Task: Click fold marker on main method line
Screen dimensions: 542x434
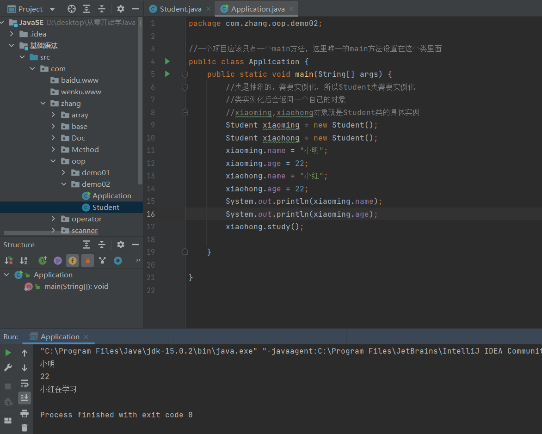Action: click(x=185, y=74)
